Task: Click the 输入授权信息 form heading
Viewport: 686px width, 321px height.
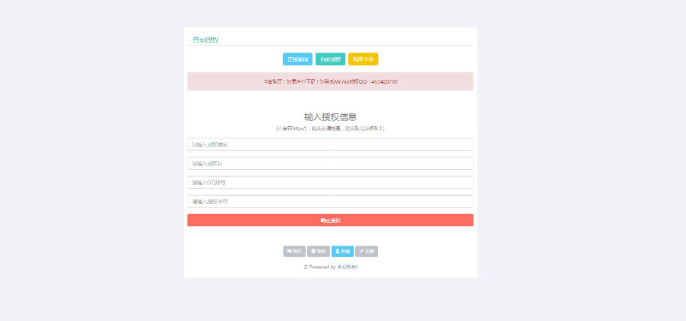Action: coord(330,116)
